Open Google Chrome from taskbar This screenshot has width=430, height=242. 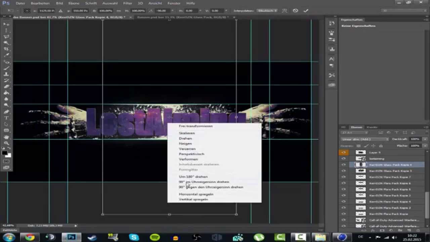(x=30, y=237)
